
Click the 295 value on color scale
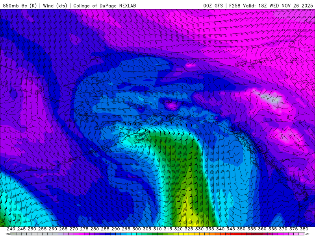coord(126,229)
